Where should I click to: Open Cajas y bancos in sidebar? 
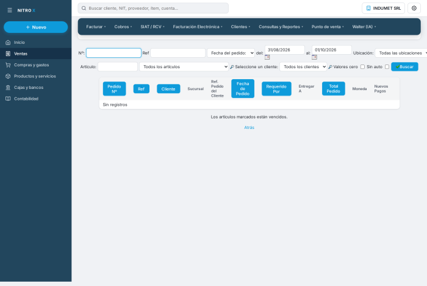35,88
